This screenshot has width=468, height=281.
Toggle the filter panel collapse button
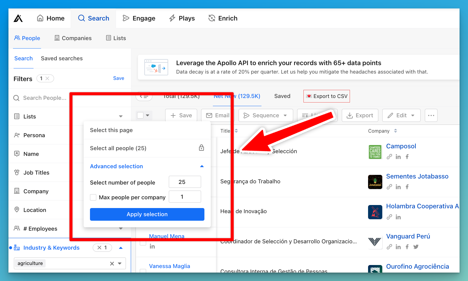coord(144,96)
